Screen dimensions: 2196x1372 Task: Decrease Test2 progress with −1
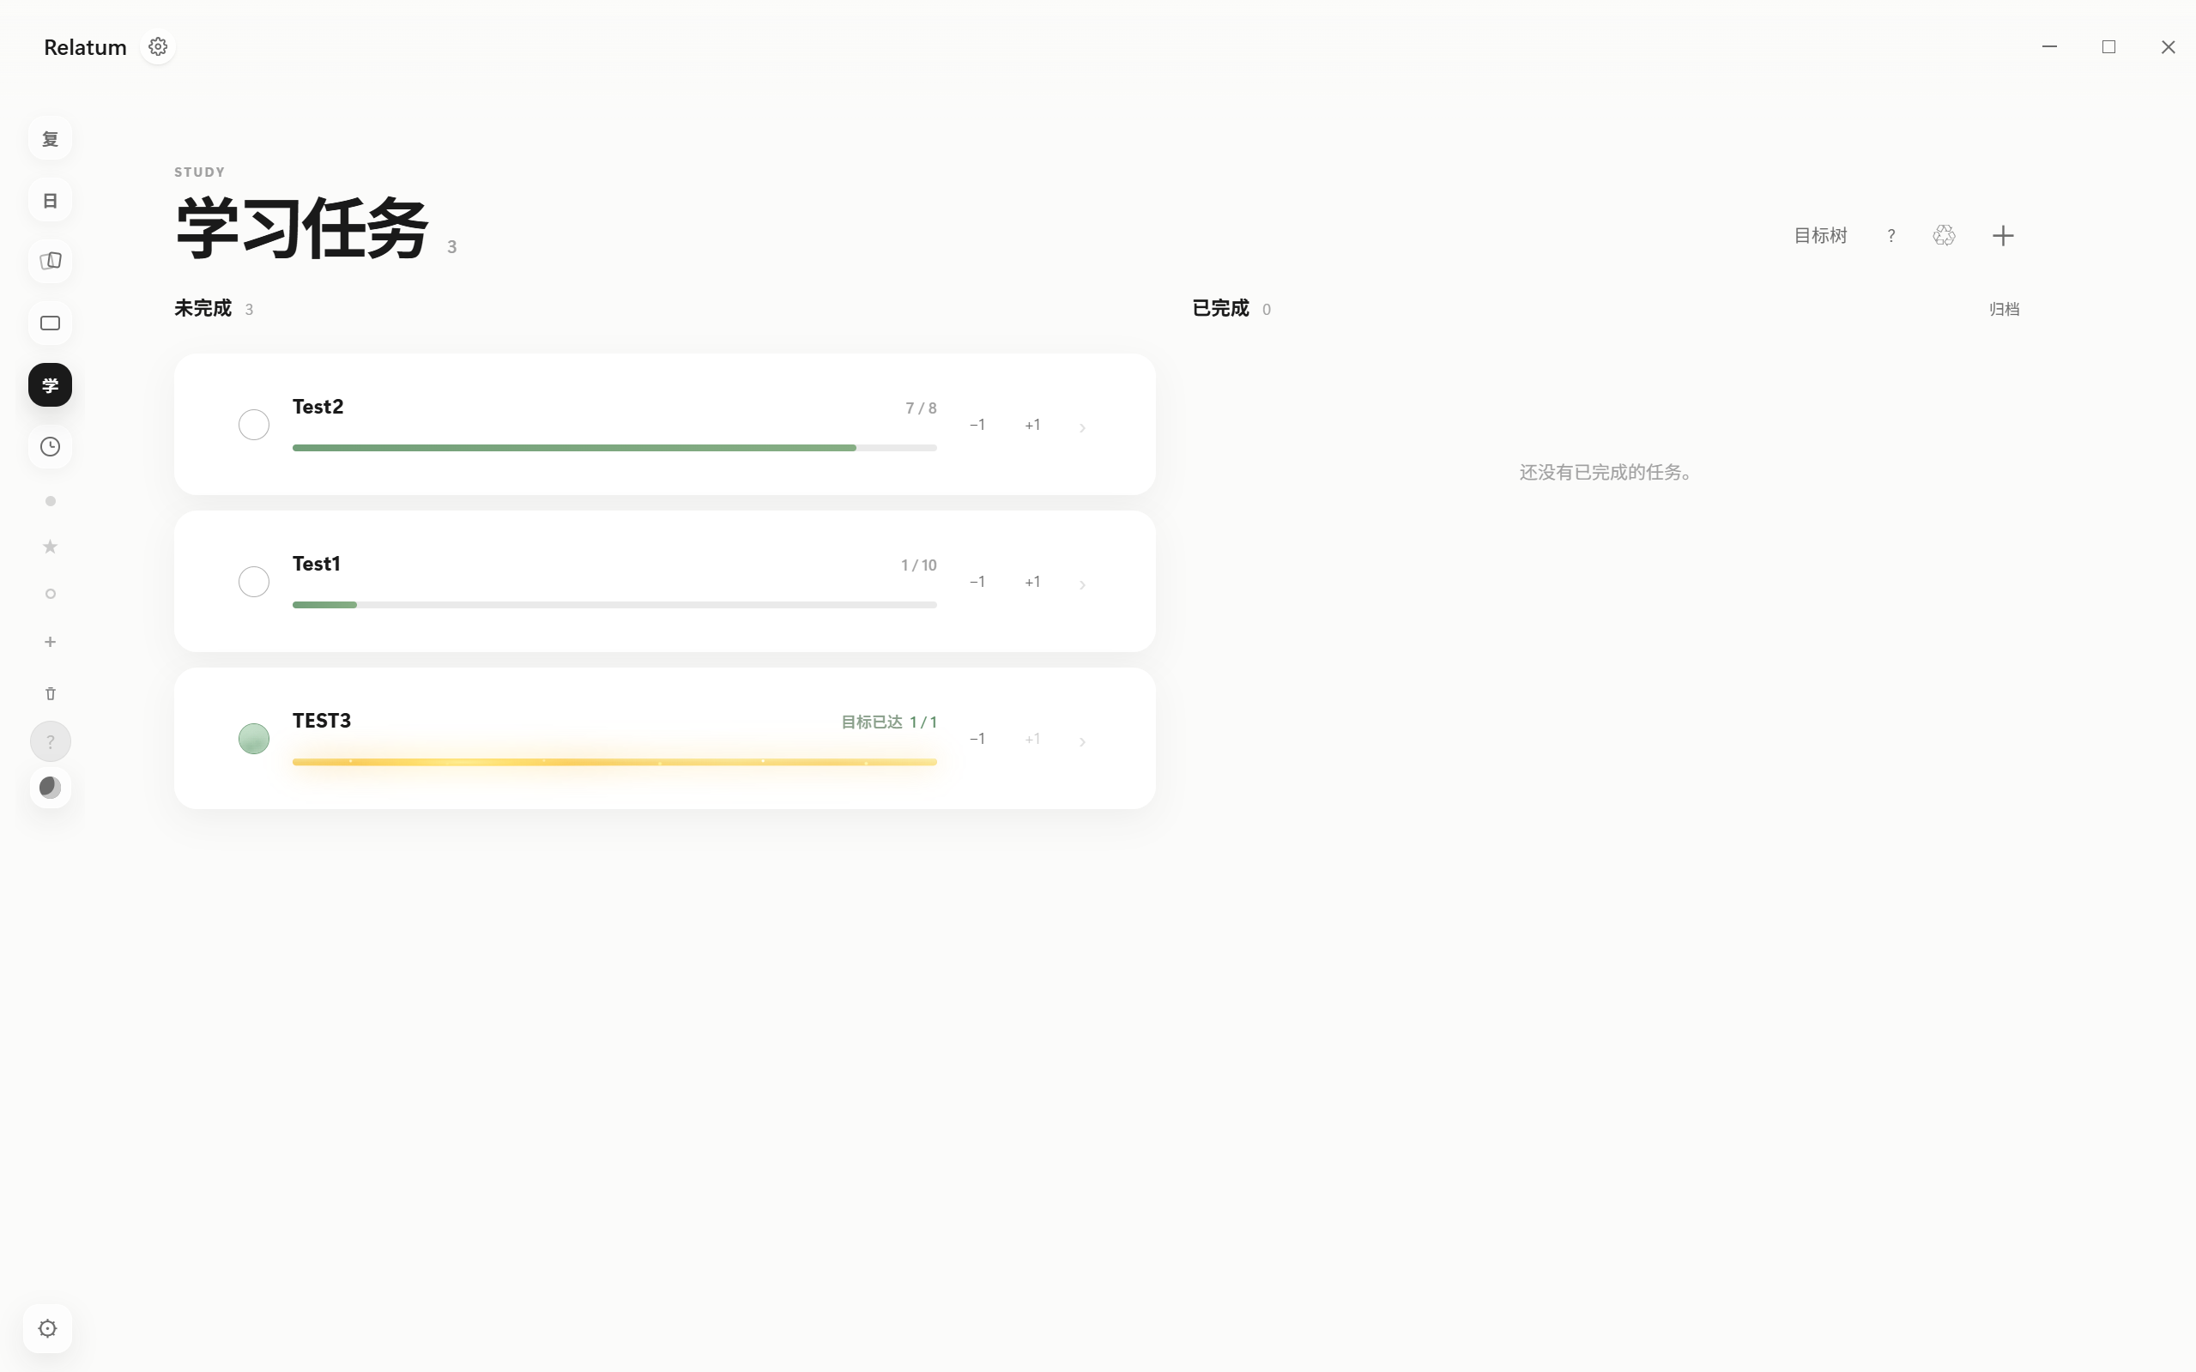[x=977, y=425]
